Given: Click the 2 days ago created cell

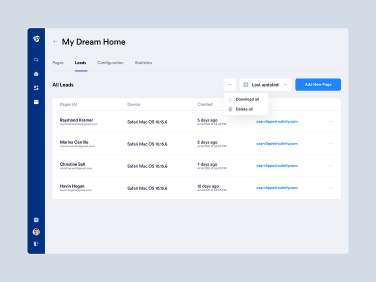Looking at the screenshot, I should 207,142.
